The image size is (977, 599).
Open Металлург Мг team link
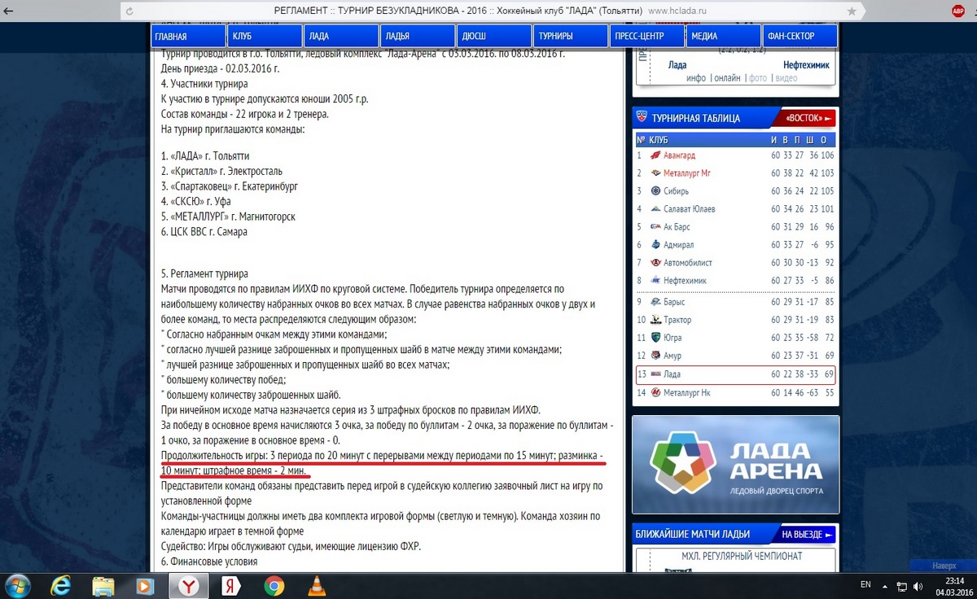click(687, 173)
